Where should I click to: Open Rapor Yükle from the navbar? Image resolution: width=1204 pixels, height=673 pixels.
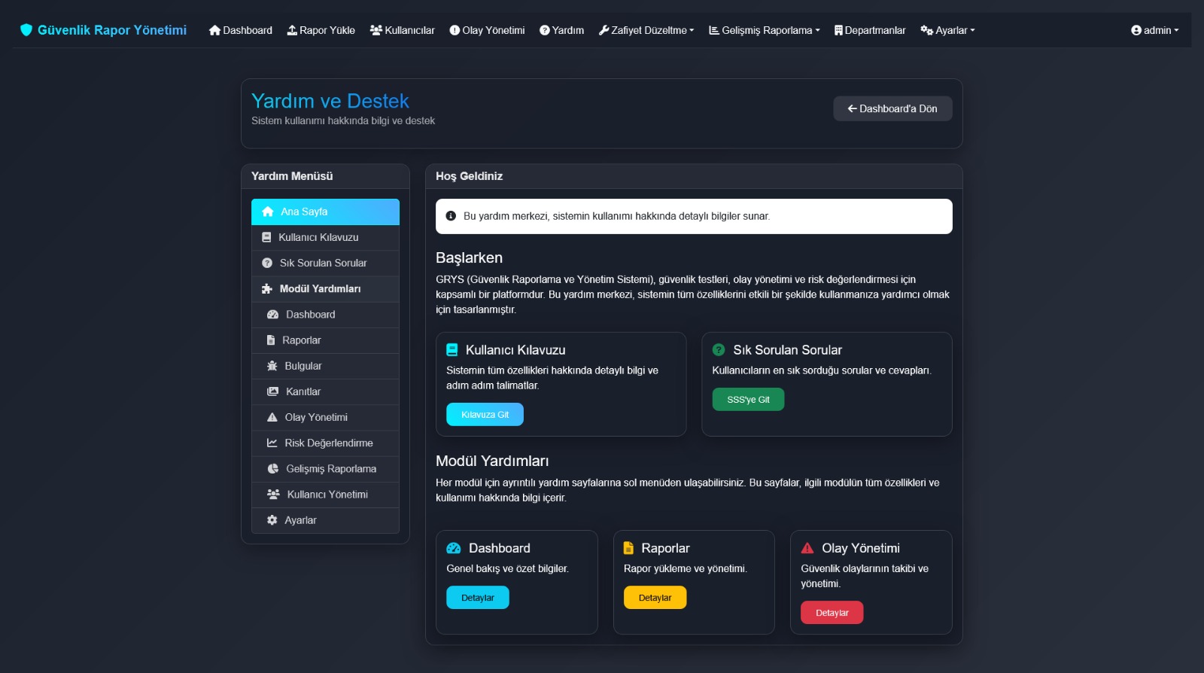[x=321, y=30]
